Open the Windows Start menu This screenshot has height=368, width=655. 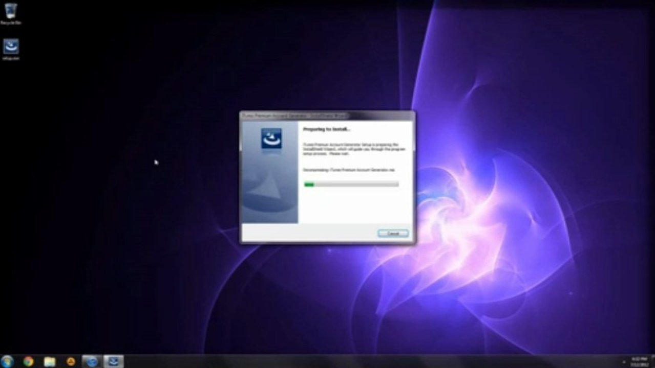coord(7,361)
